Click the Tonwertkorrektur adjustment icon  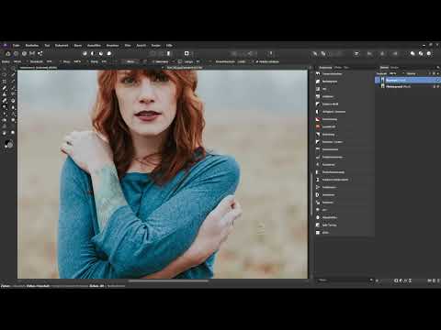[318, 74]
